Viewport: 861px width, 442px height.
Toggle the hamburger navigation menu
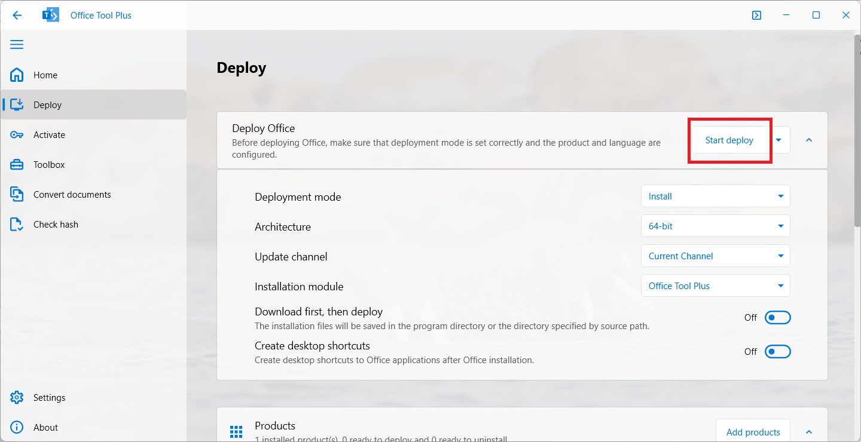pos(17,45)
